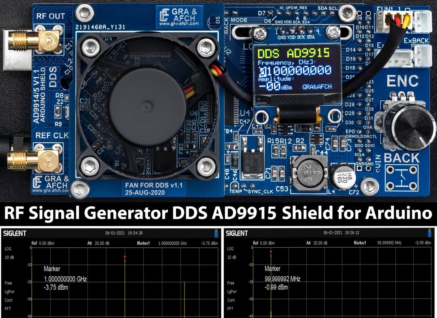
Task: Click the large "ENC" silkscreen label
Action: pos(403,81)
